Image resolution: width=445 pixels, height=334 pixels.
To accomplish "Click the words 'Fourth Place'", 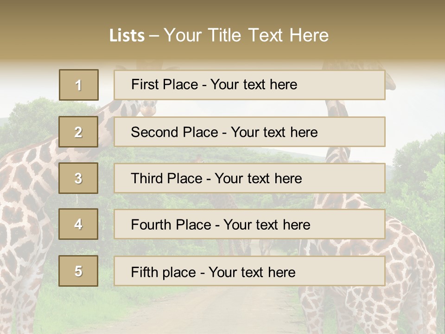I will tap(171, 225).
